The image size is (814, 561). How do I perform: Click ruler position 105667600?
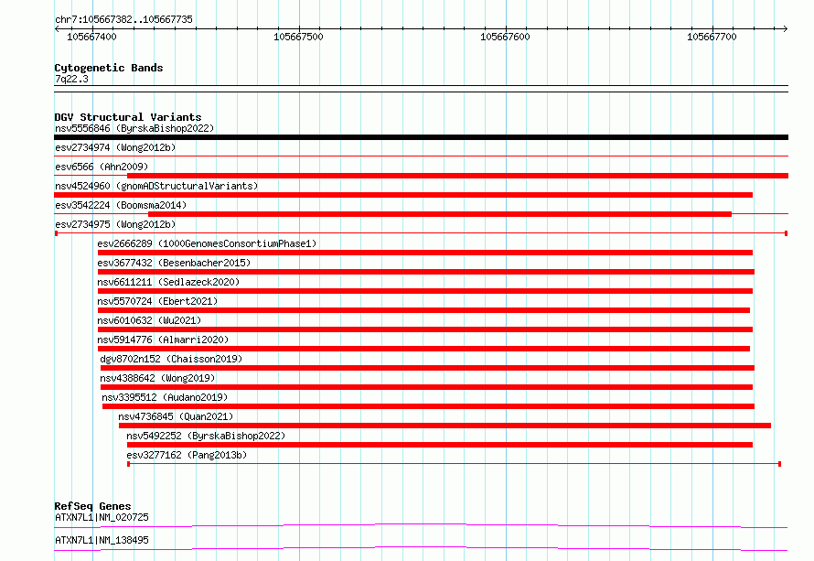click(x=505, y=37)
